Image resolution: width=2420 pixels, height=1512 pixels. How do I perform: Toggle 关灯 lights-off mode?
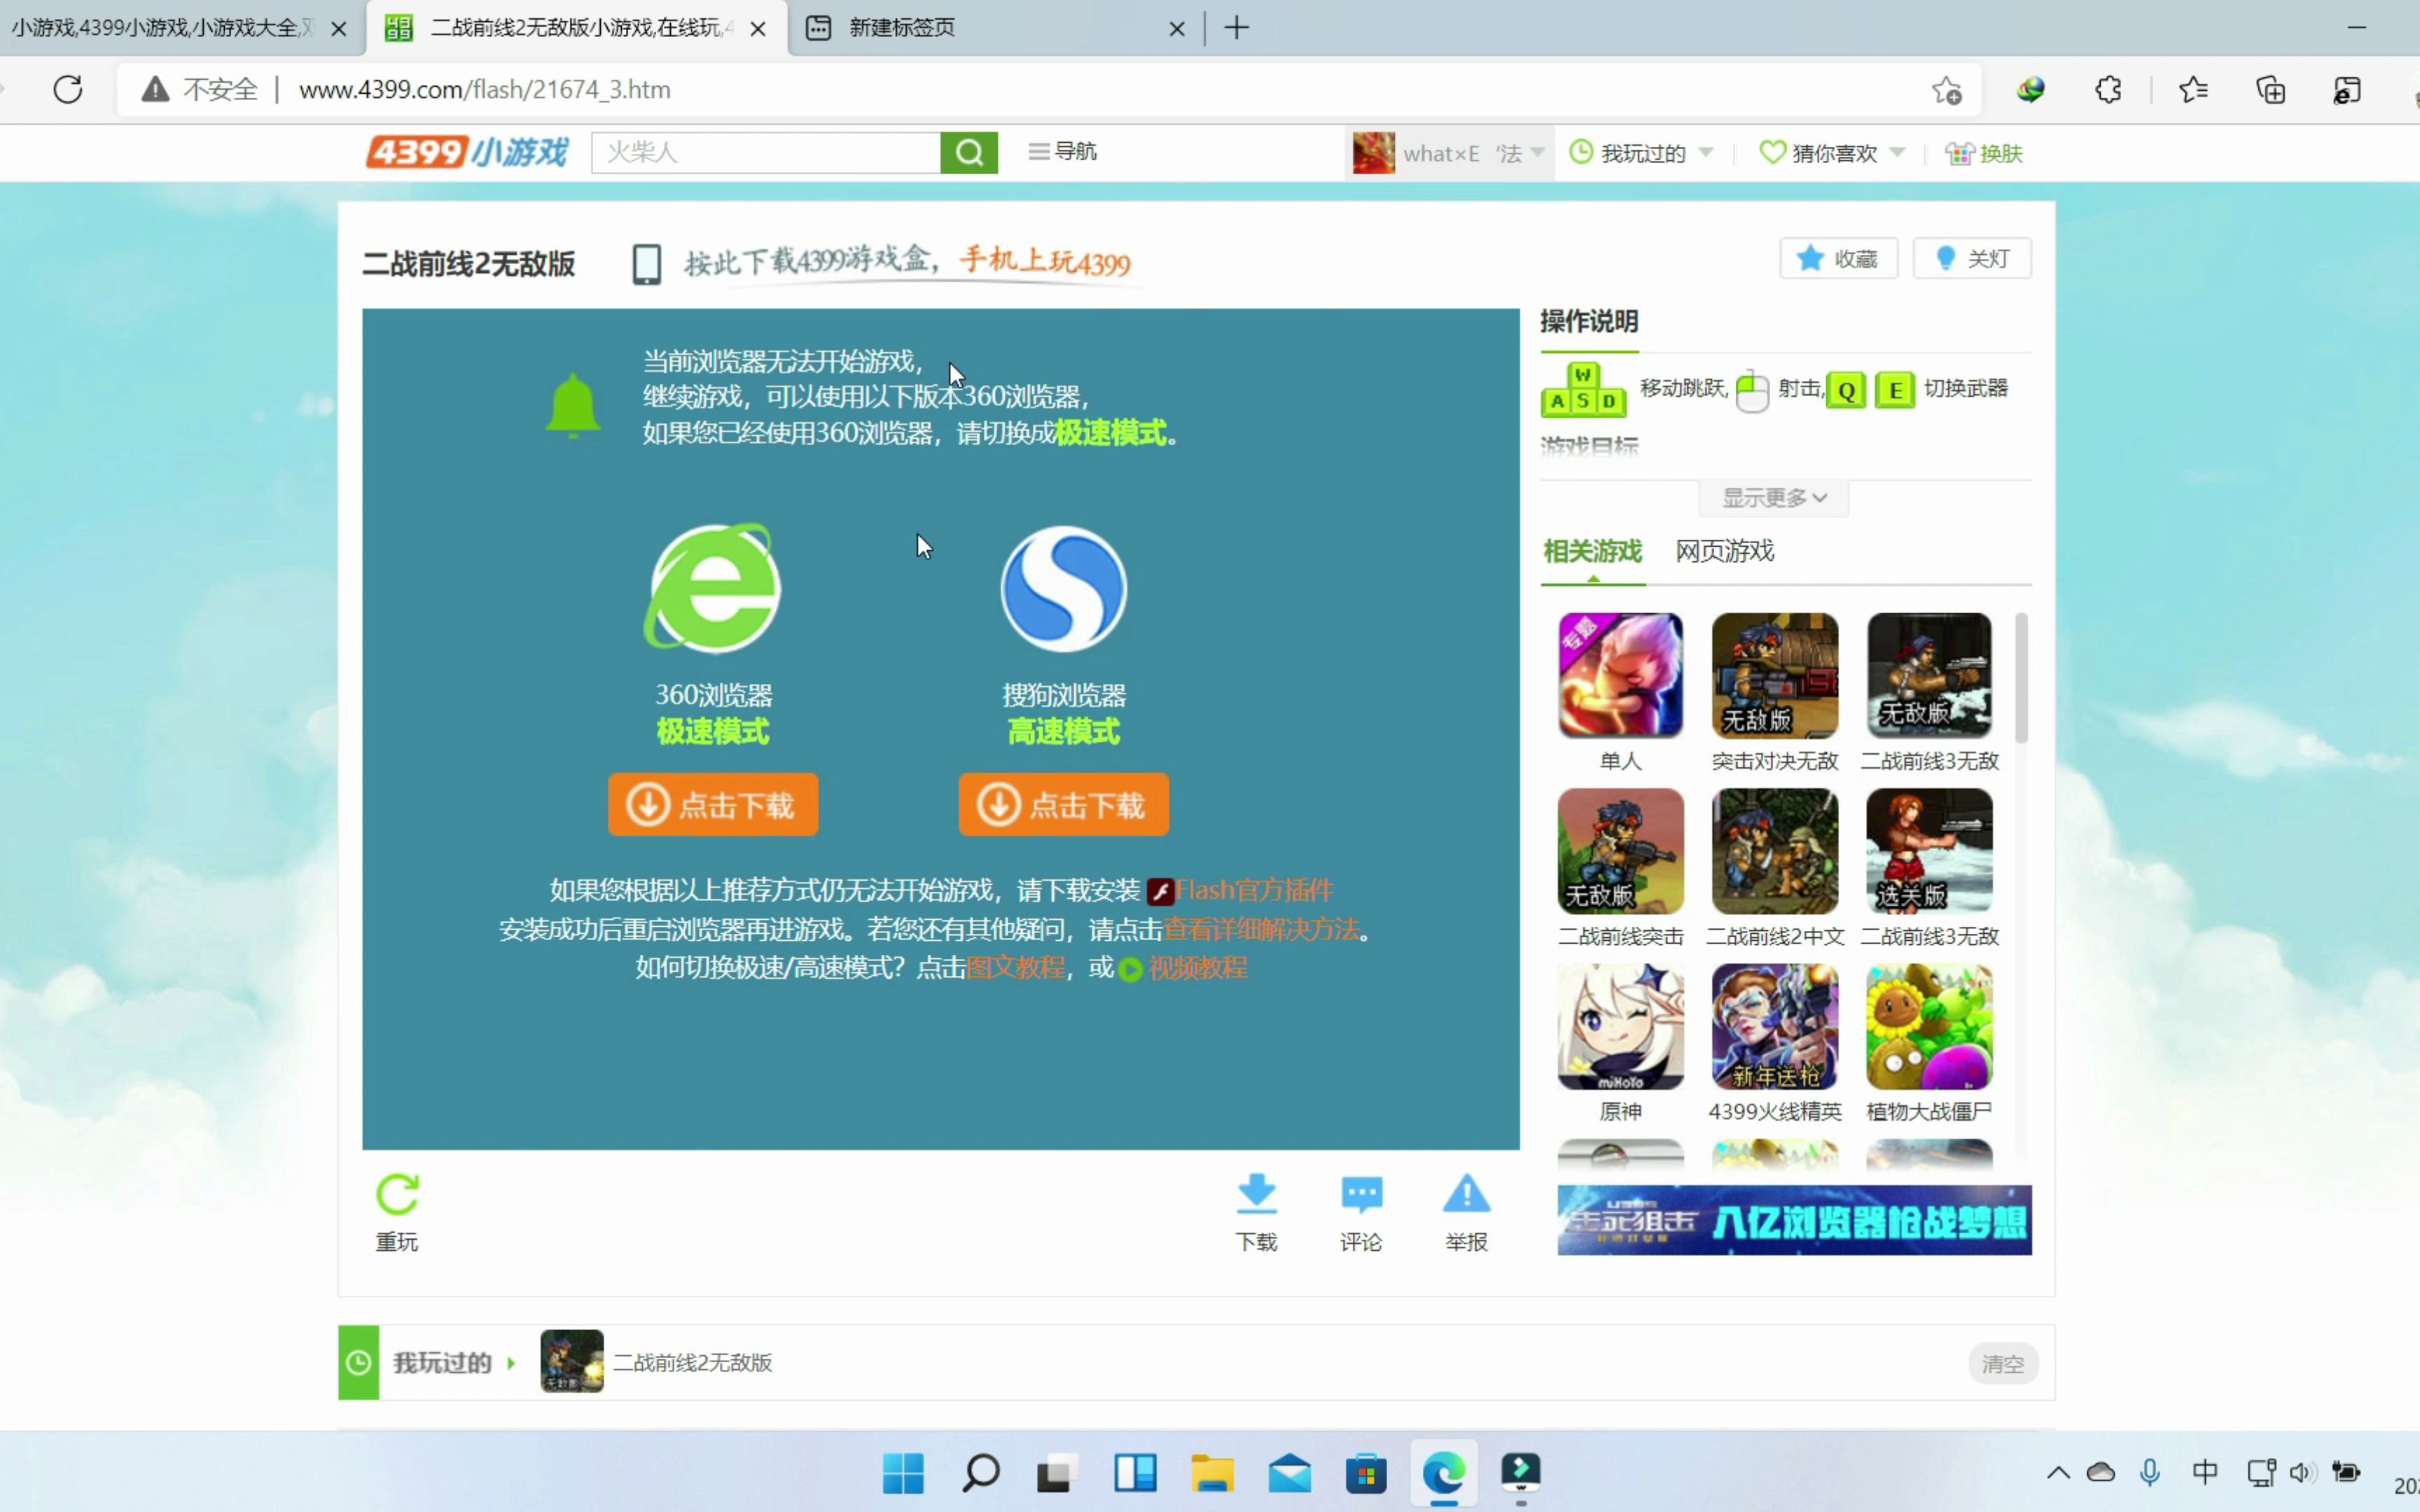[1971, 258]
